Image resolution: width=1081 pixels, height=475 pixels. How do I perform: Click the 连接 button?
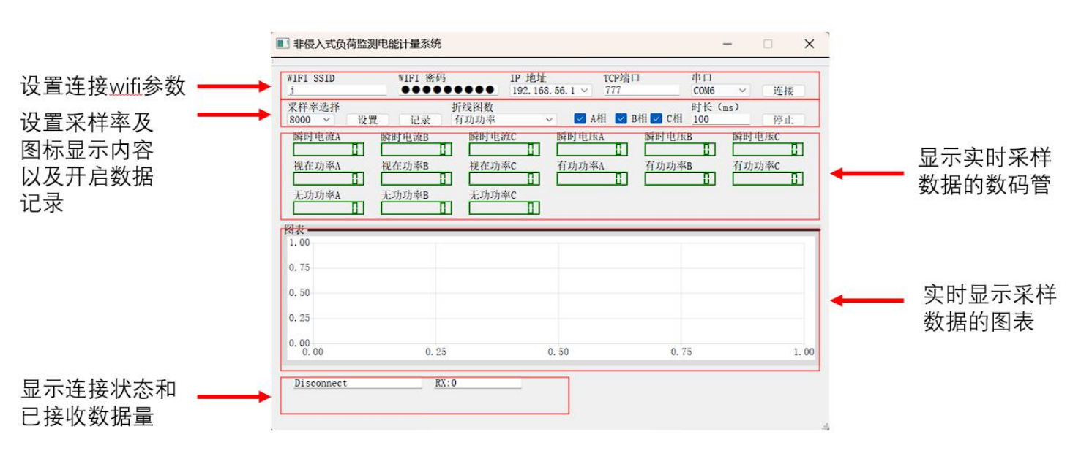[783, 91]
